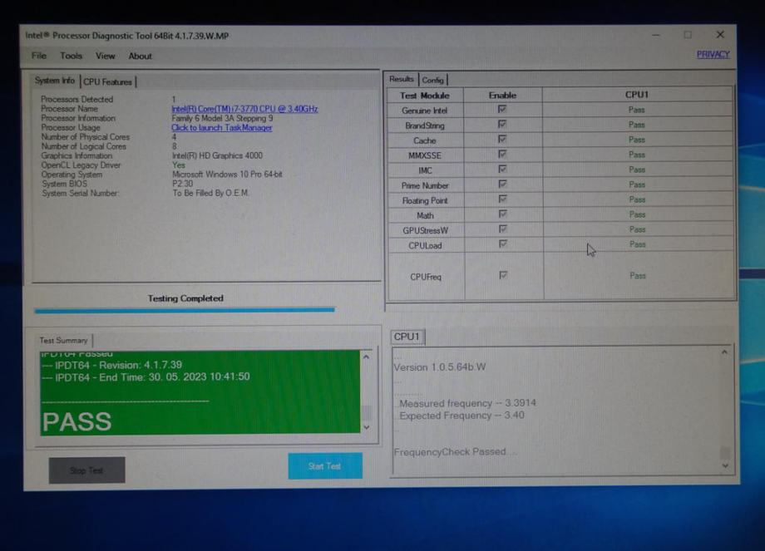Switch to the Config tab

coord(432,80)
